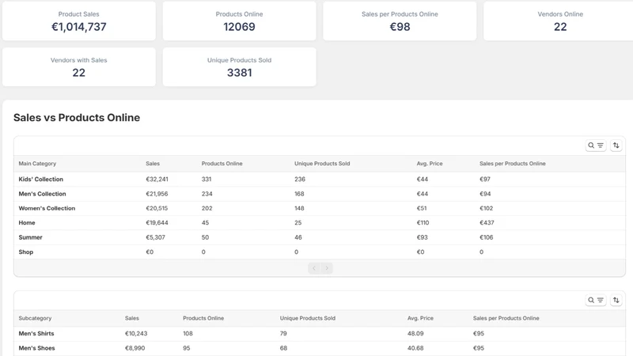Click the €437 sales per products value

pos(487,223)
